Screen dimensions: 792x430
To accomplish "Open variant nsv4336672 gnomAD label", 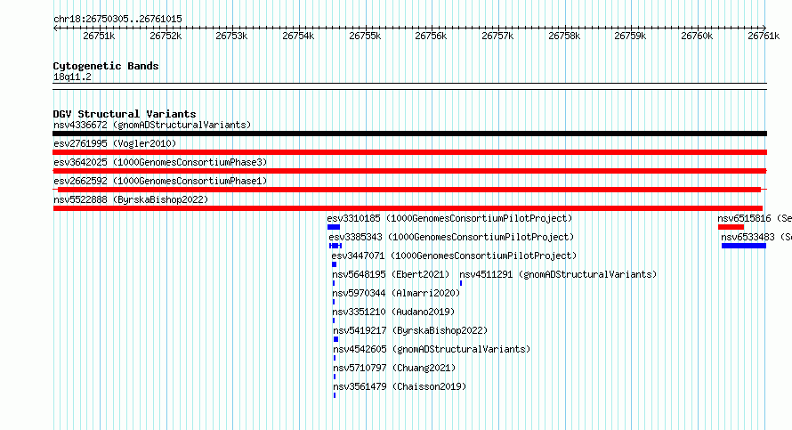I will point(152,125).
